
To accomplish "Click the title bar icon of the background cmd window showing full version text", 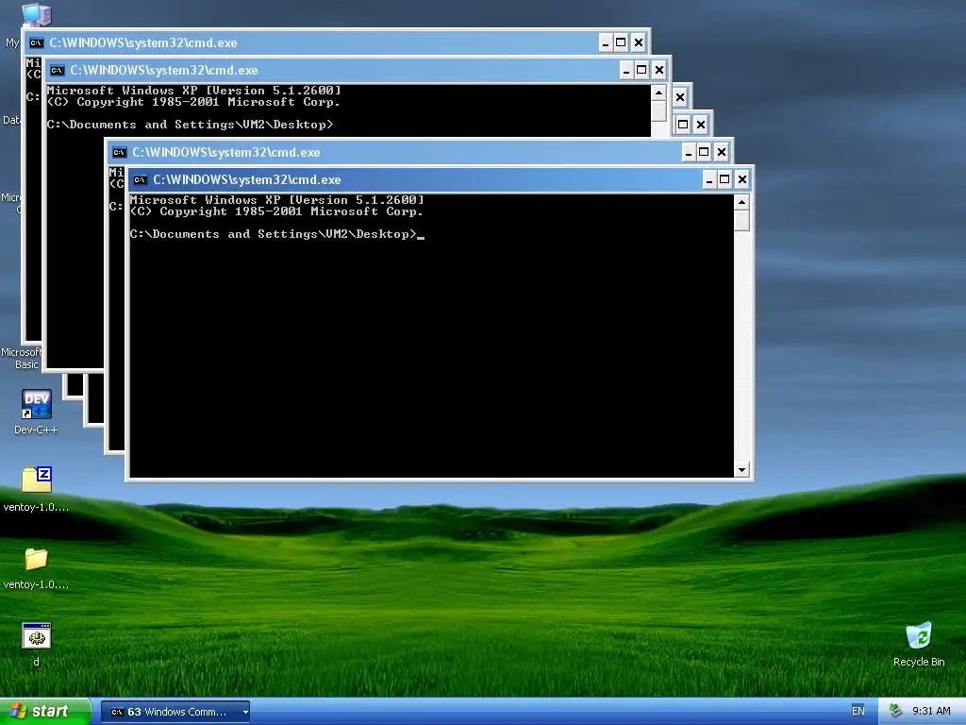I will tap(58, 70).
